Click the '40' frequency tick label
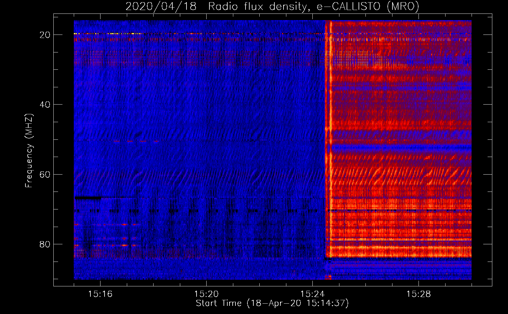508x314 pixels. 45,105
